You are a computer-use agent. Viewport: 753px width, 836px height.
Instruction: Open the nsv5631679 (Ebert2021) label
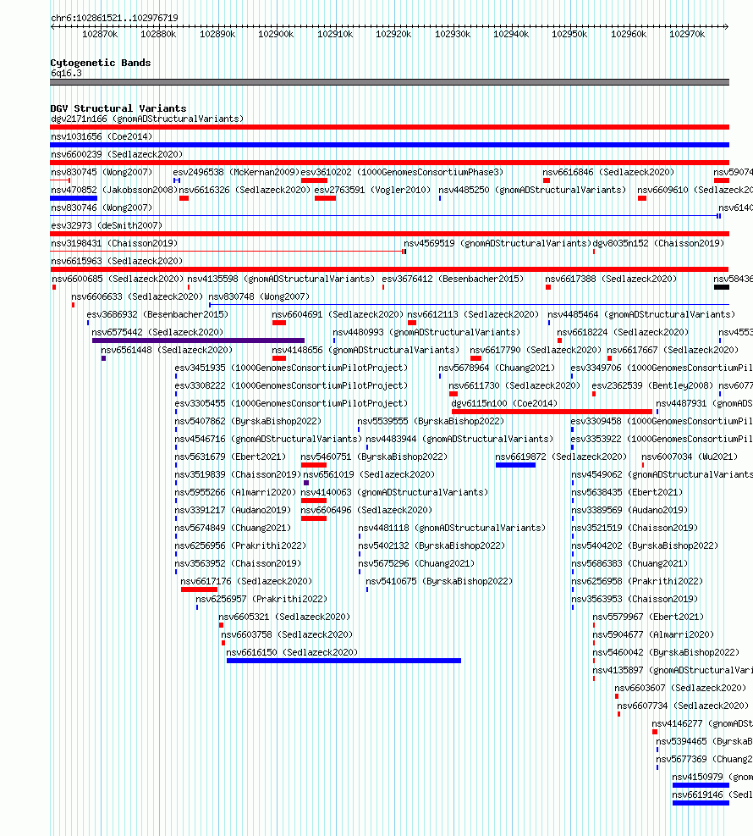pyautogui.click(x=230, y=457)
